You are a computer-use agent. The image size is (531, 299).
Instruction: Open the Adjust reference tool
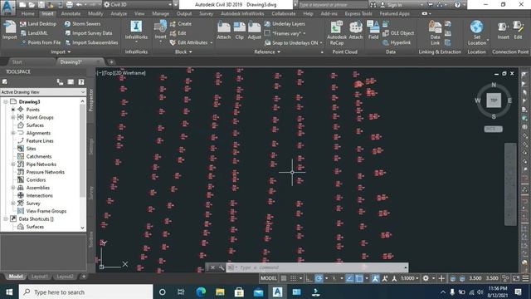click(x=255, y=31)
